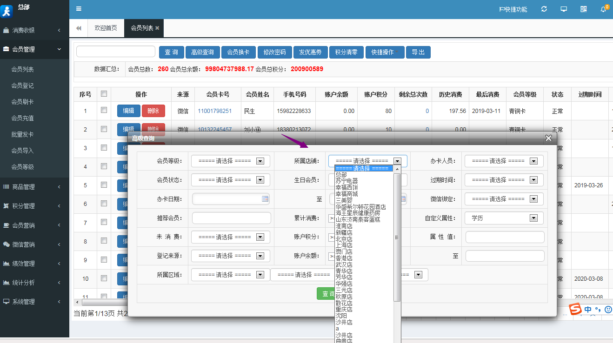Open the 未消费 dropdown
This screenshot has width=613, height=343.
point(230,237)
